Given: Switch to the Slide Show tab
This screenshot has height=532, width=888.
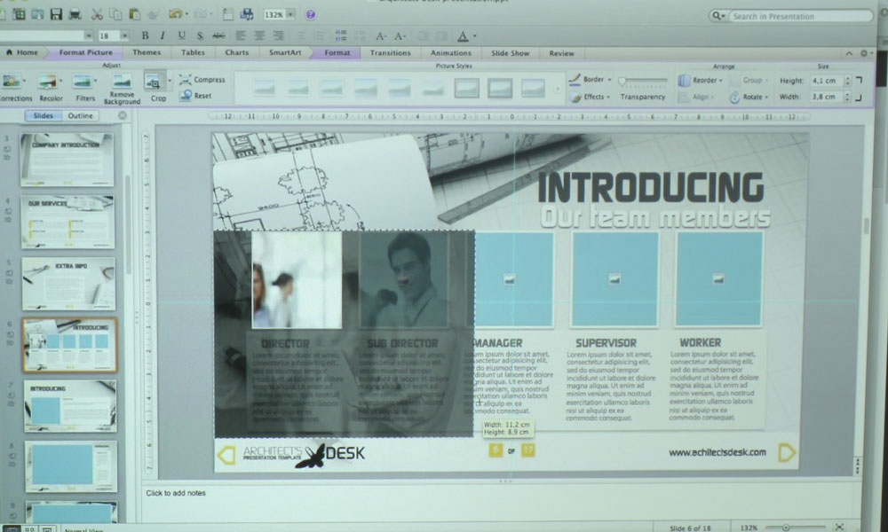Looking at the screenshot, I should 511,53.
